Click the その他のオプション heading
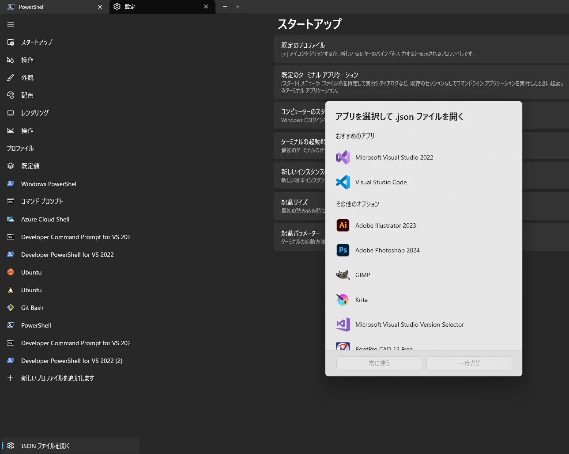The image size is (569, 454). click(x=357, y=204)
